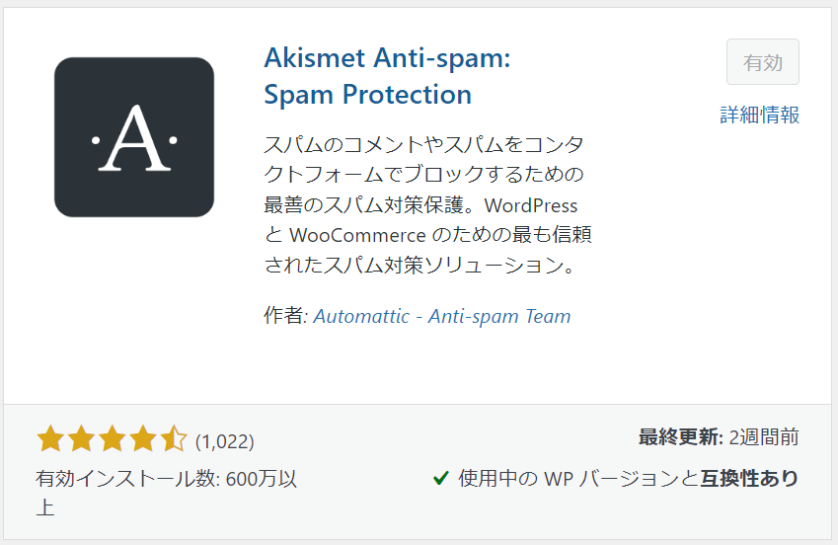Click the WordPress word in the description
Viewport: 838px width, 545px height.
coord(531,205)
